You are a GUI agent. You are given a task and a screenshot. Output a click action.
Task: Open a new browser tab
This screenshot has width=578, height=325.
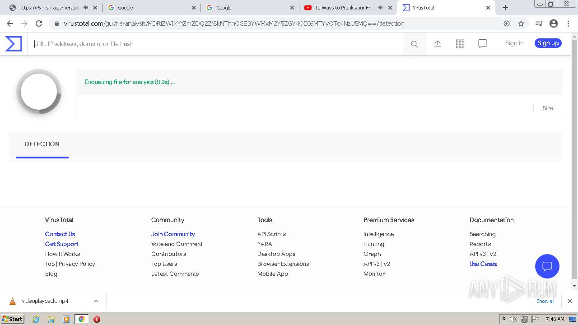(505, 8)
